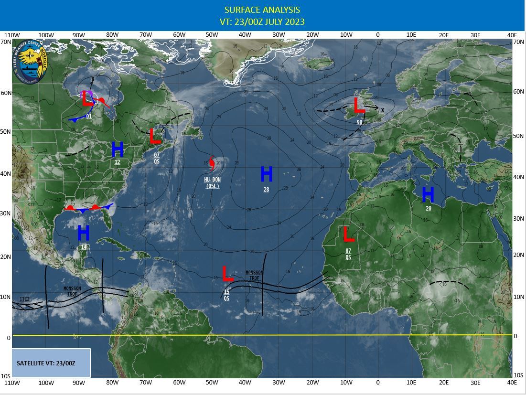This screenshot has height=395, width=526.
Task: Click the SURFACE ANALYSIS title text
Action: (x=262, y=10)
